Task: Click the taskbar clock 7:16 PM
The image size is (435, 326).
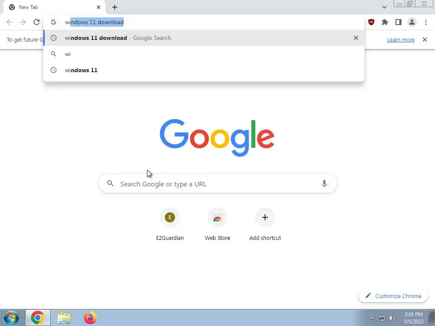Action: pos(413,318)
